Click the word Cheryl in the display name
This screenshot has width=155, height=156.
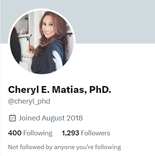pyautogui.click(x=23, y=90)
